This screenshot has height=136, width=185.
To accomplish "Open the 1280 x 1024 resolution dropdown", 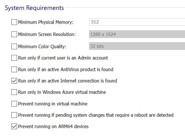I will coord(137,34).
